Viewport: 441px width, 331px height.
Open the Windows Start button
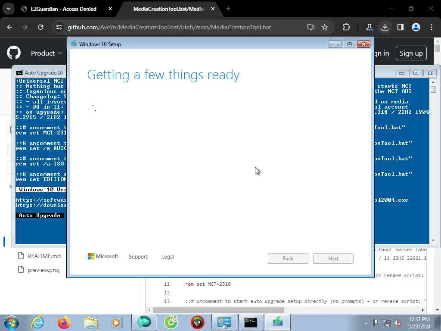(x=12, y=322)
